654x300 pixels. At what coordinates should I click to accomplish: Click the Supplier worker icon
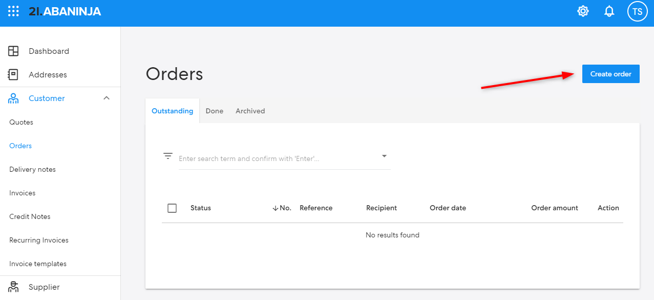pos(13,287)
